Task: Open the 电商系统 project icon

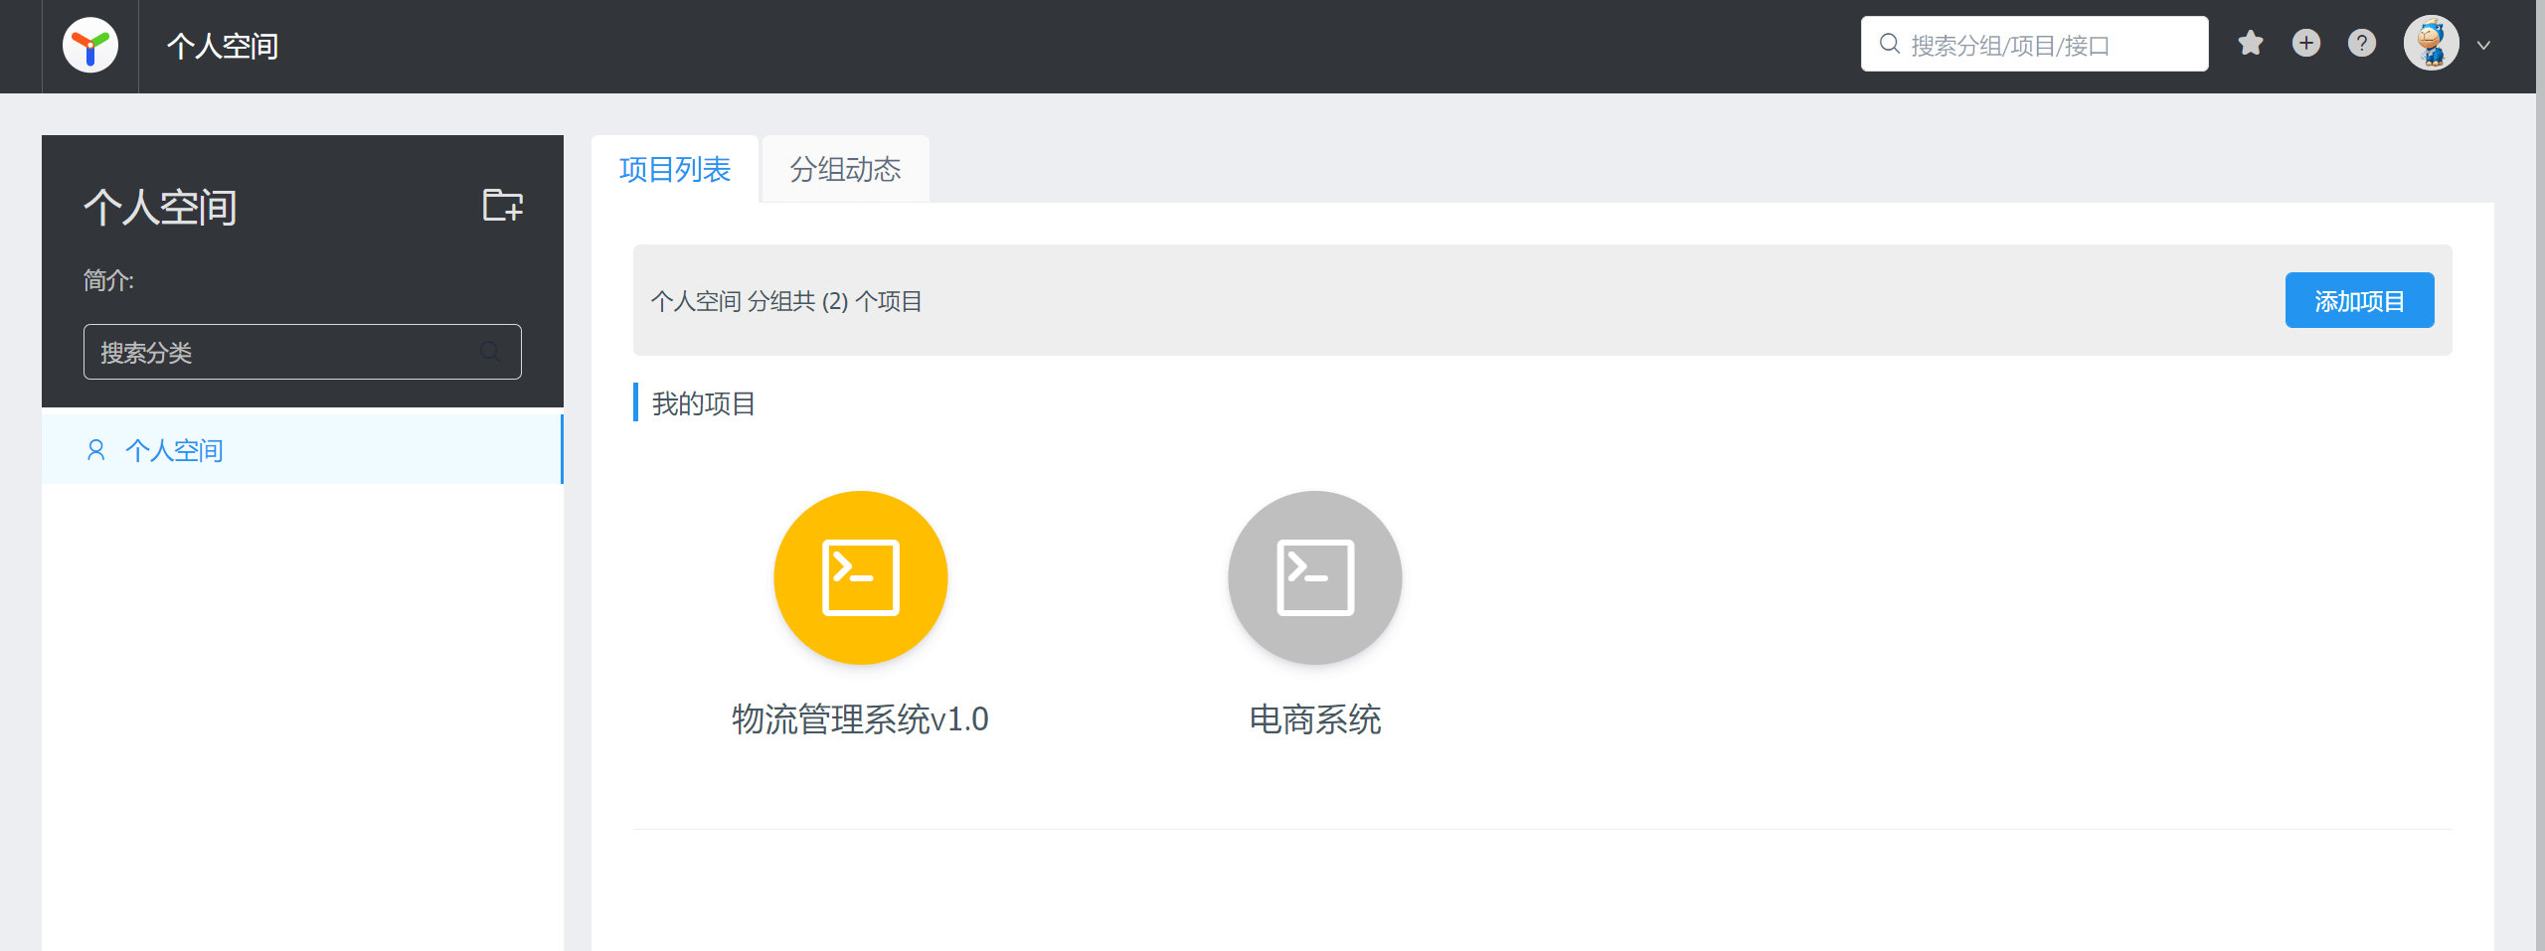Action: click(1314, 577)
